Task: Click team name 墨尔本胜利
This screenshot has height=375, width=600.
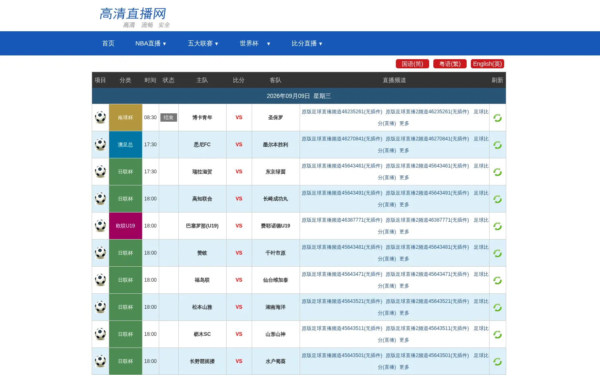Action: 275,145
